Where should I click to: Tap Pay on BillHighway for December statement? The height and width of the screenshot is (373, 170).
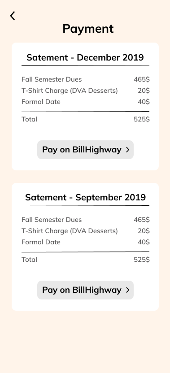click(85, 150)
